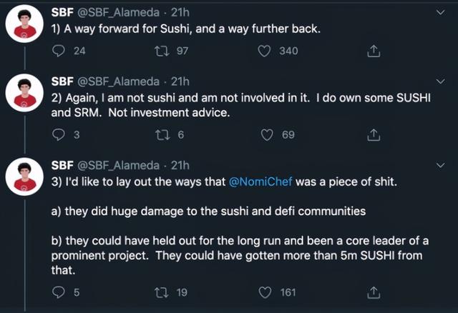458x313 pixels.
Task: Share the "Not investment advice" tweet
Action: [x=372, y=134]
